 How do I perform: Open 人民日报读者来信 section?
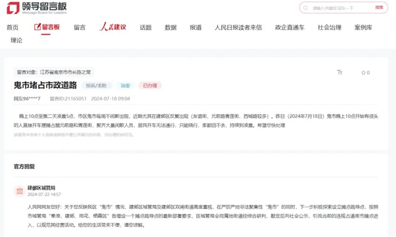point(238,27)
